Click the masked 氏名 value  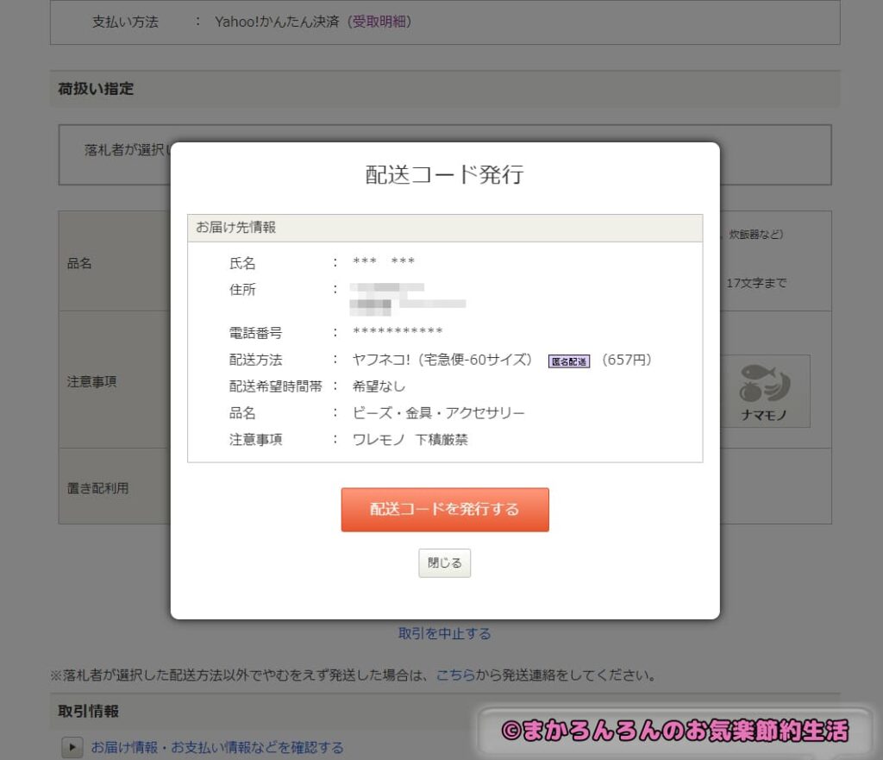click(x=384, y=261)
